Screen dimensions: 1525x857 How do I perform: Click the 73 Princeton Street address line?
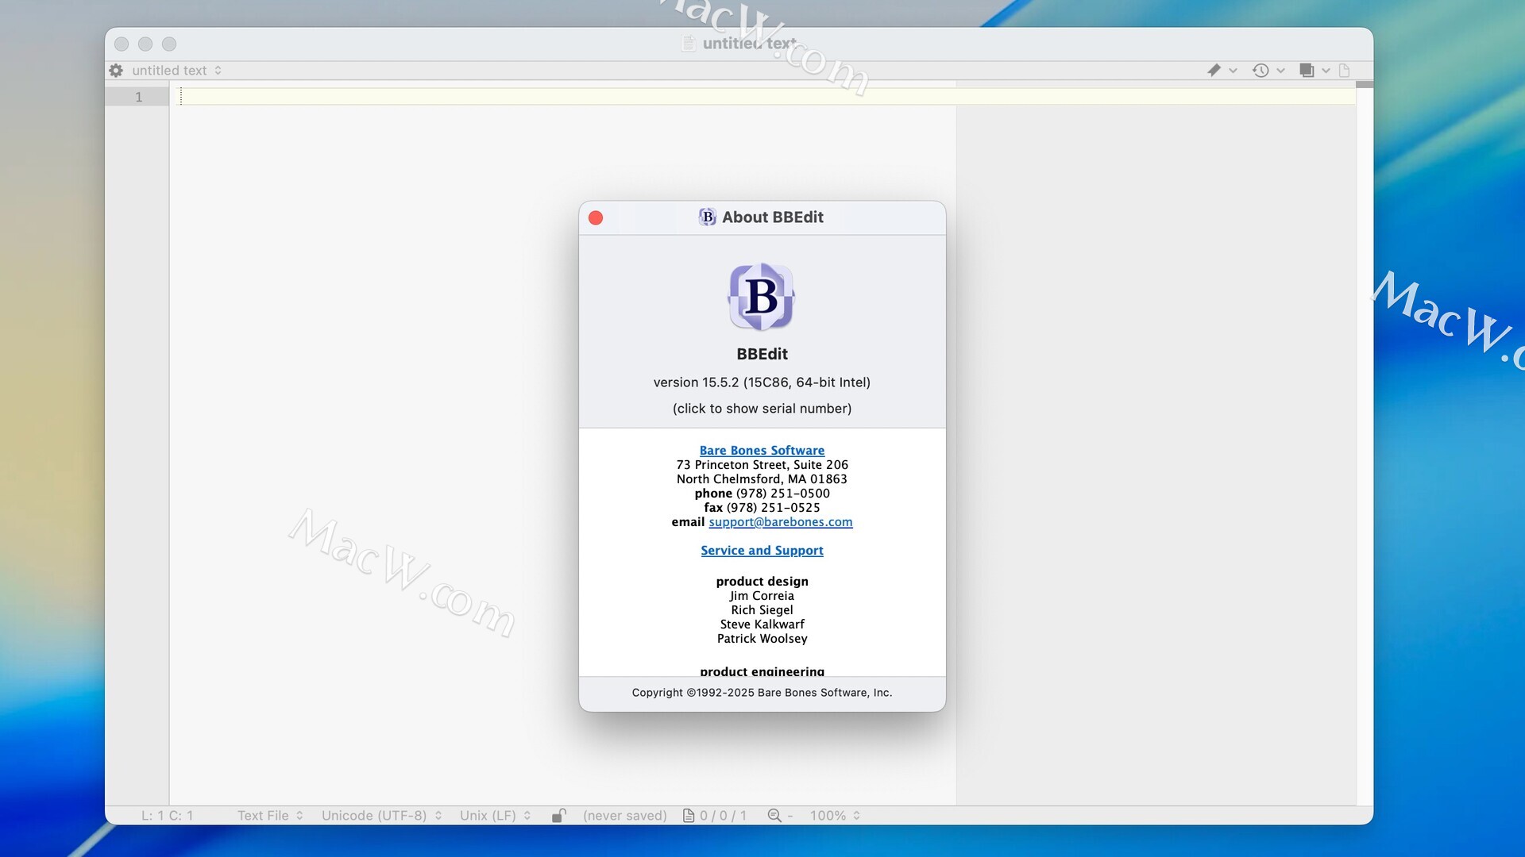click(x=762, y=464)
